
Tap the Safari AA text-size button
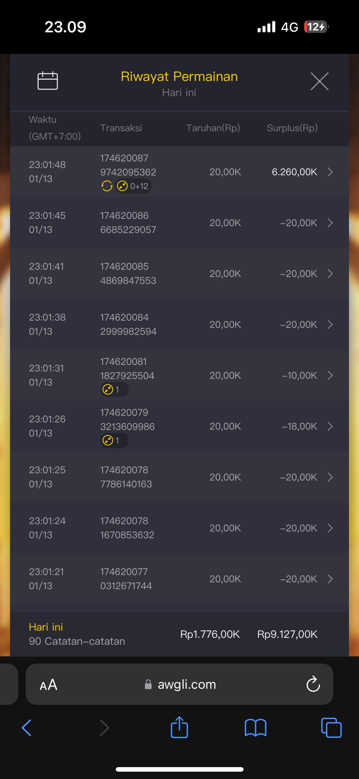(49, 685)
